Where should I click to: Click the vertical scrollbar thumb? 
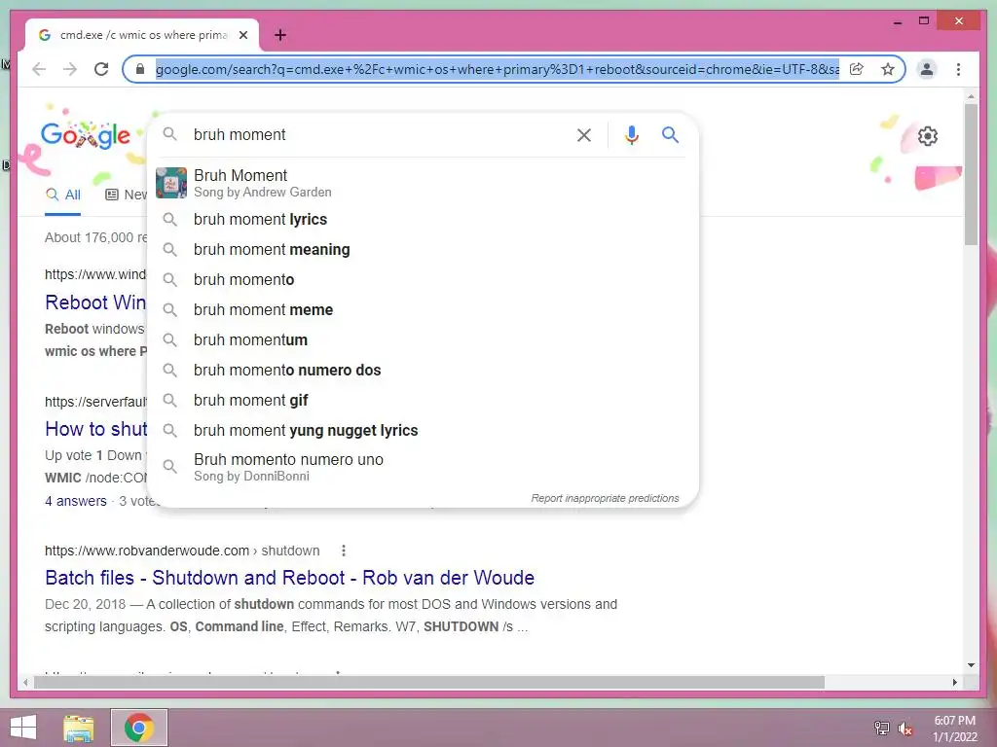tap(971, 175)
